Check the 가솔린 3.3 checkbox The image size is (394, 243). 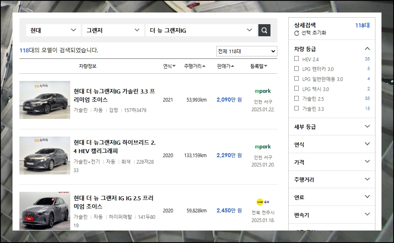pyautogui.click(x=296, y=108)
